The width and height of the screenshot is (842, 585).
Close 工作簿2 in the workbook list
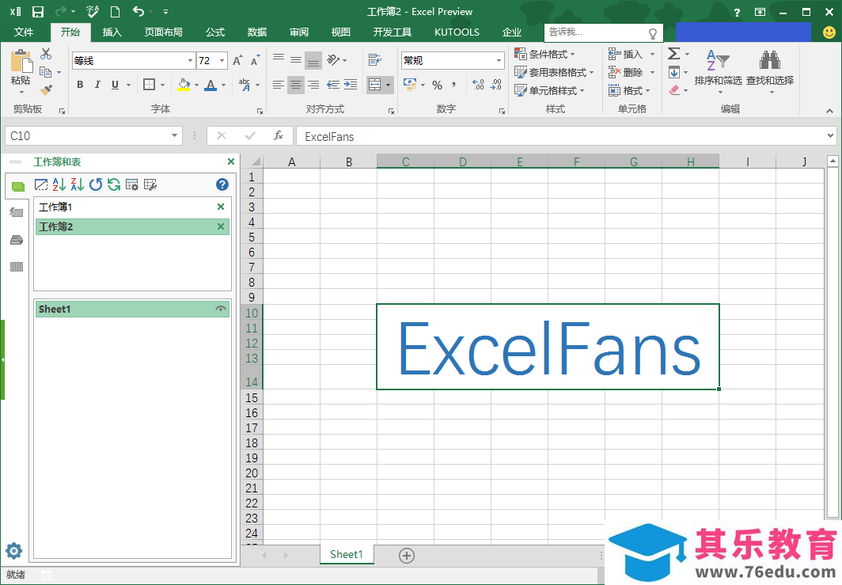pos(221,226)
